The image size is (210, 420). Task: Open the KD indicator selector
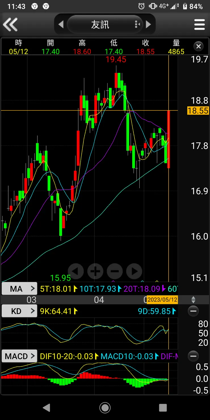(19, 311)
